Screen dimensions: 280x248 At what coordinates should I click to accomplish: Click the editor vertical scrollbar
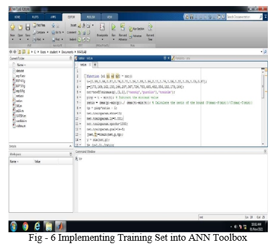(263, 87)
